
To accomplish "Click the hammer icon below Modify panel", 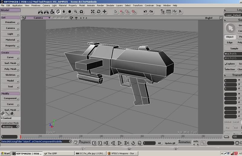I will [x=7, y=114].
